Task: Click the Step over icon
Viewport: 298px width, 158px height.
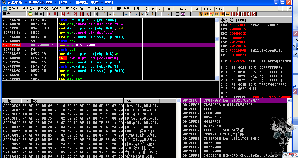Action: click(69, 14)
